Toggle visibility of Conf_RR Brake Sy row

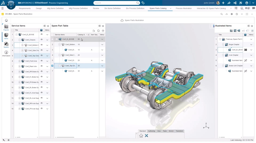[x=42, y=71]
